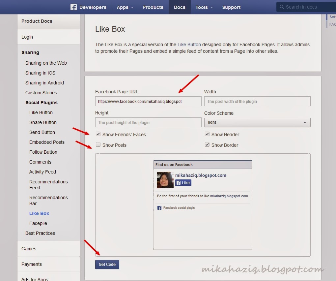Click mikahaziq.blogspot.com link in friends text

tap(229, 196)
